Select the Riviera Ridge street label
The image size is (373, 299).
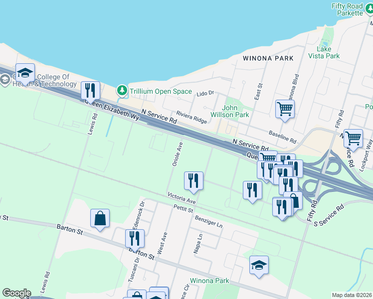click(x=191, y=117)
